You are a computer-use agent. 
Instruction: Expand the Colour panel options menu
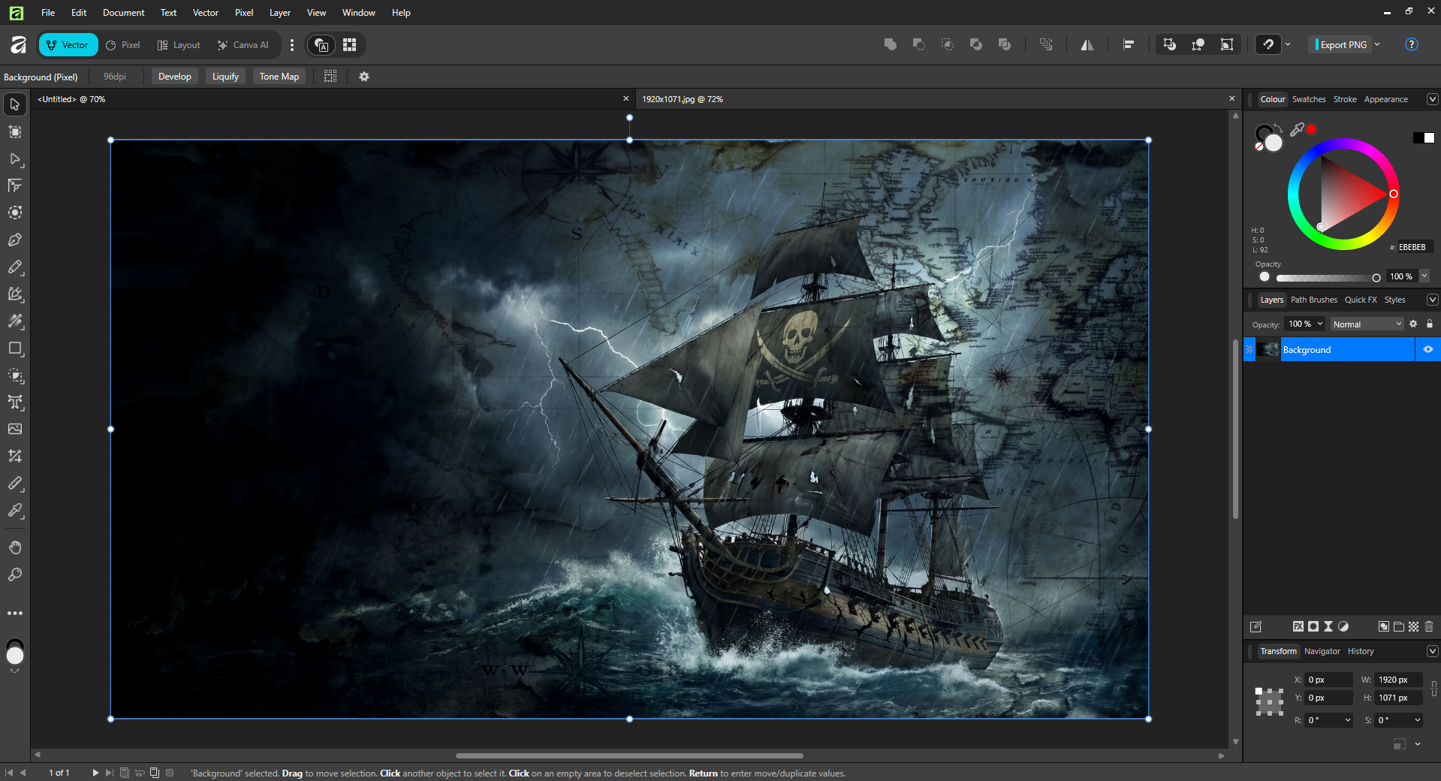(1432, 99)
